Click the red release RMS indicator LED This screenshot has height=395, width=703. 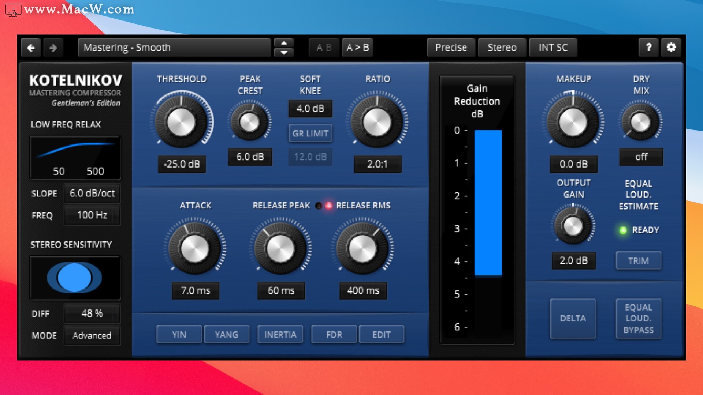(329, 206)
